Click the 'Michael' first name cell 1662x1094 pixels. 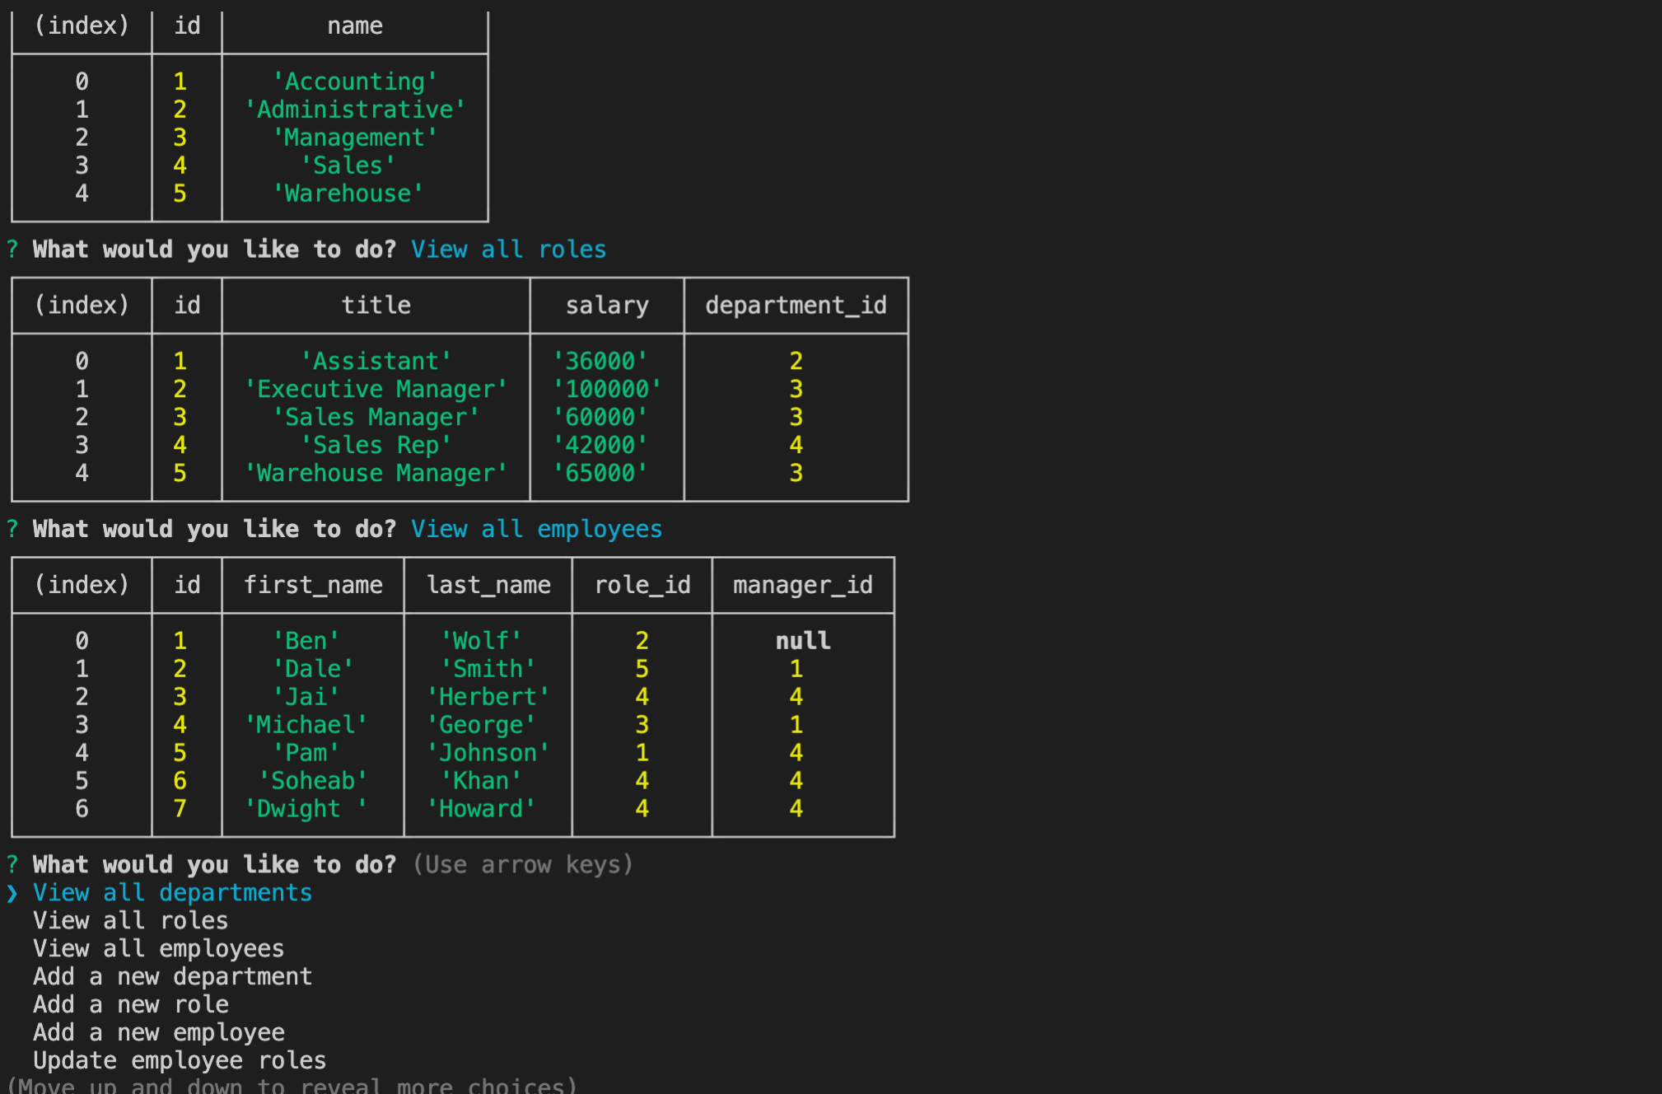click(x=306, y=725)
